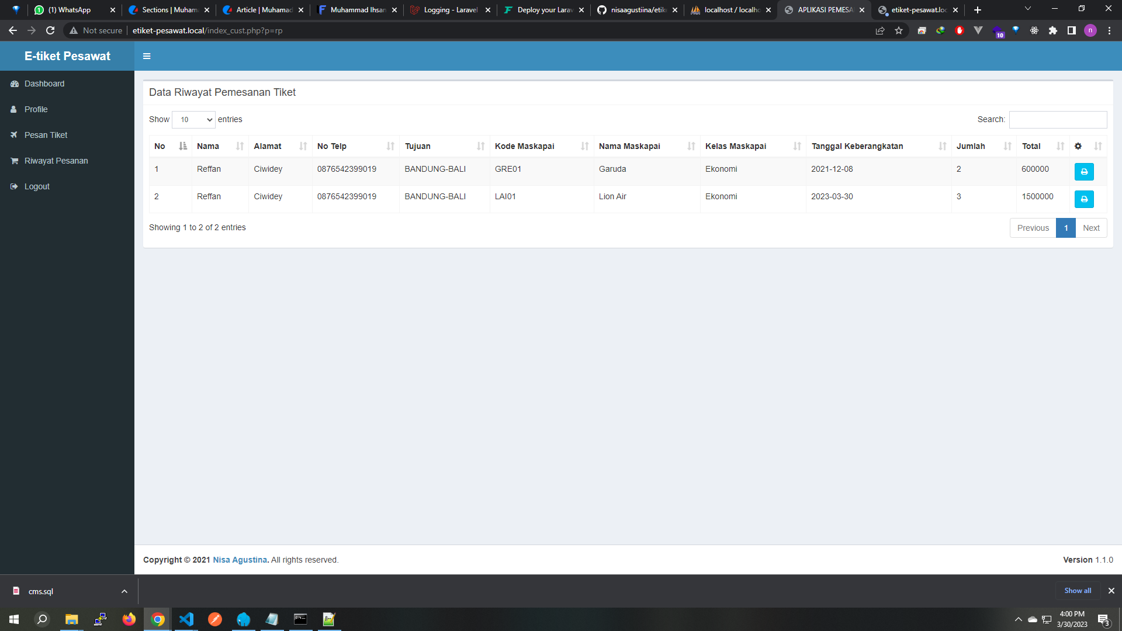Viewport: 1122px width, 631px height.
Task: Open File Explorer from taskbar
Action: [x=71, y=619]
